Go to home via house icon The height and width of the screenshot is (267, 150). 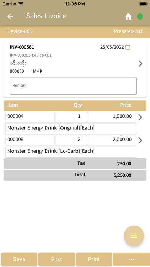click(x=128, y=16)
